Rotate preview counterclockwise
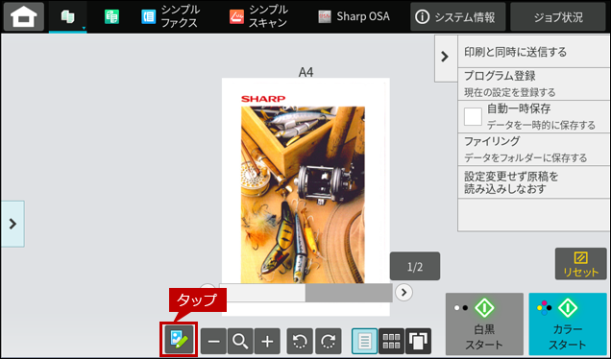Viewport: 611px width, 359px height. (300, 342)
